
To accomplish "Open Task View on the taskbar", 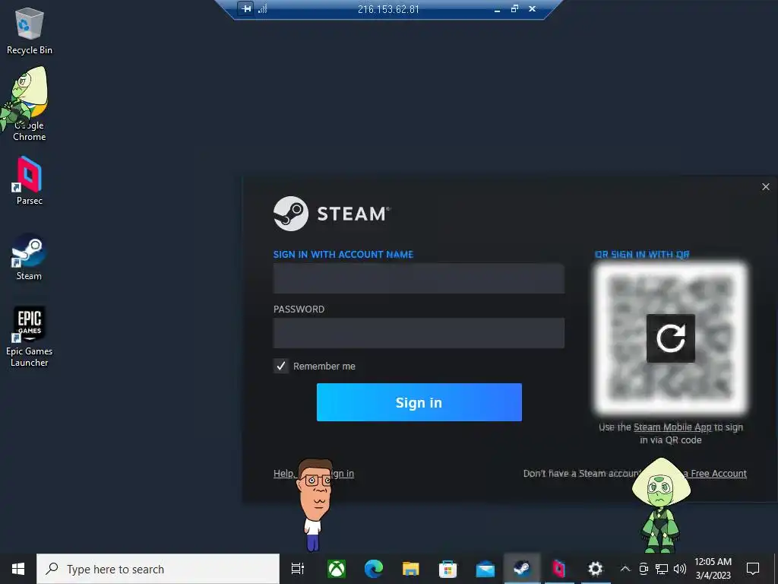I will [297, 569].
